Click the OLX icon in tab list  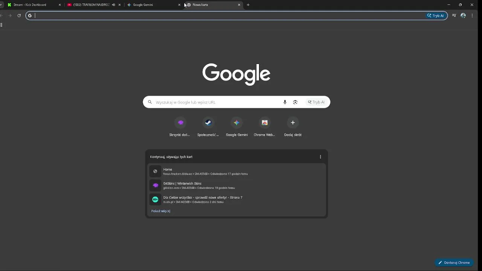[x=155, y=199]
